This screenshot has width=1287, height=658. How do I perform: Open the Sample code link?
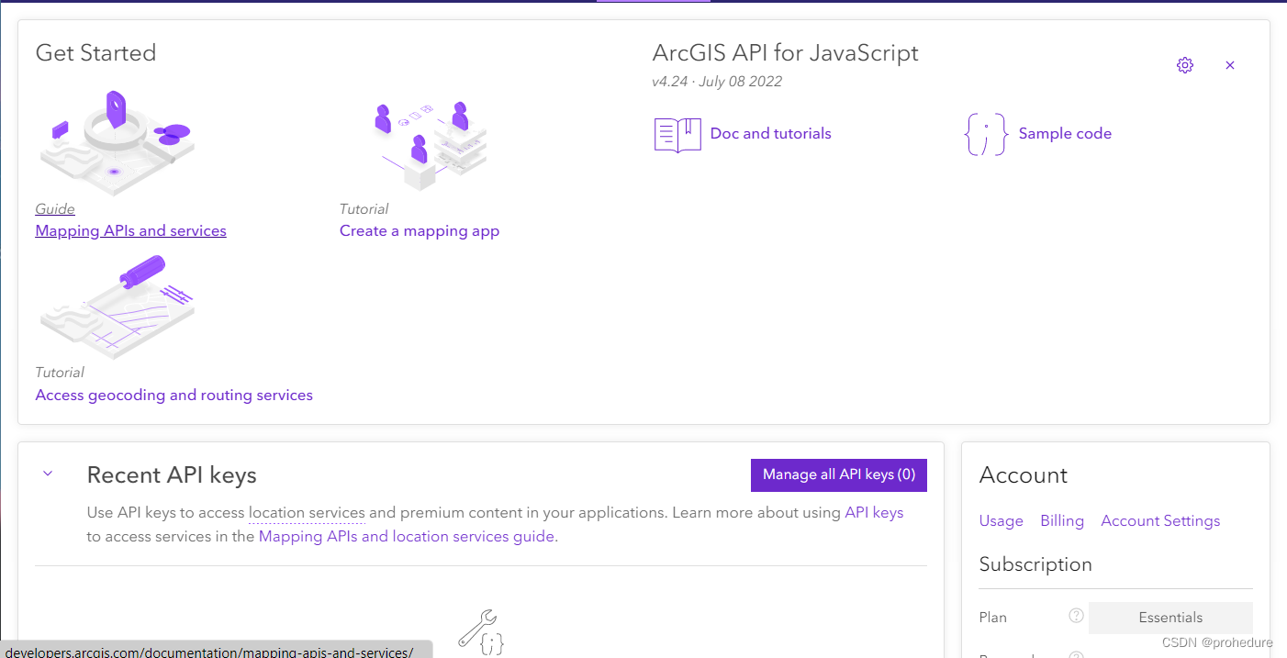point(1065,133)
